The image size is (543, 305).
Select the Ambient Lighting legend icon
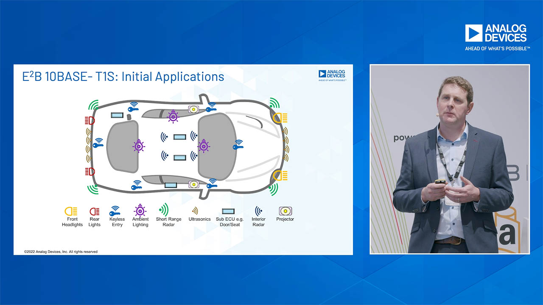tap(140, 210)
